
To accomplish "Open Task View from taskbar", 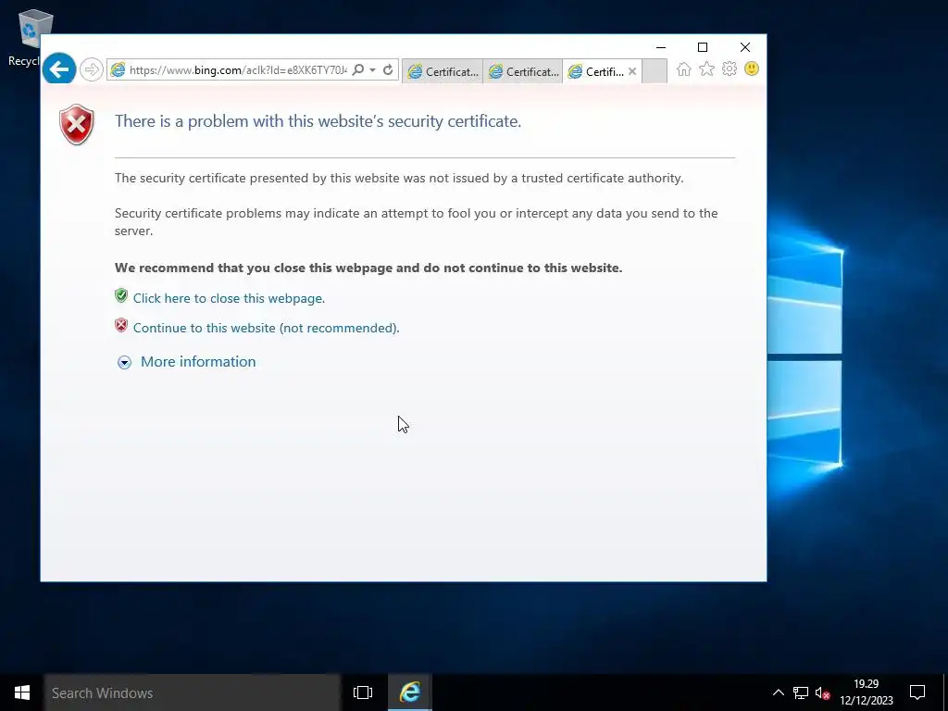I will tap(363, 692).
